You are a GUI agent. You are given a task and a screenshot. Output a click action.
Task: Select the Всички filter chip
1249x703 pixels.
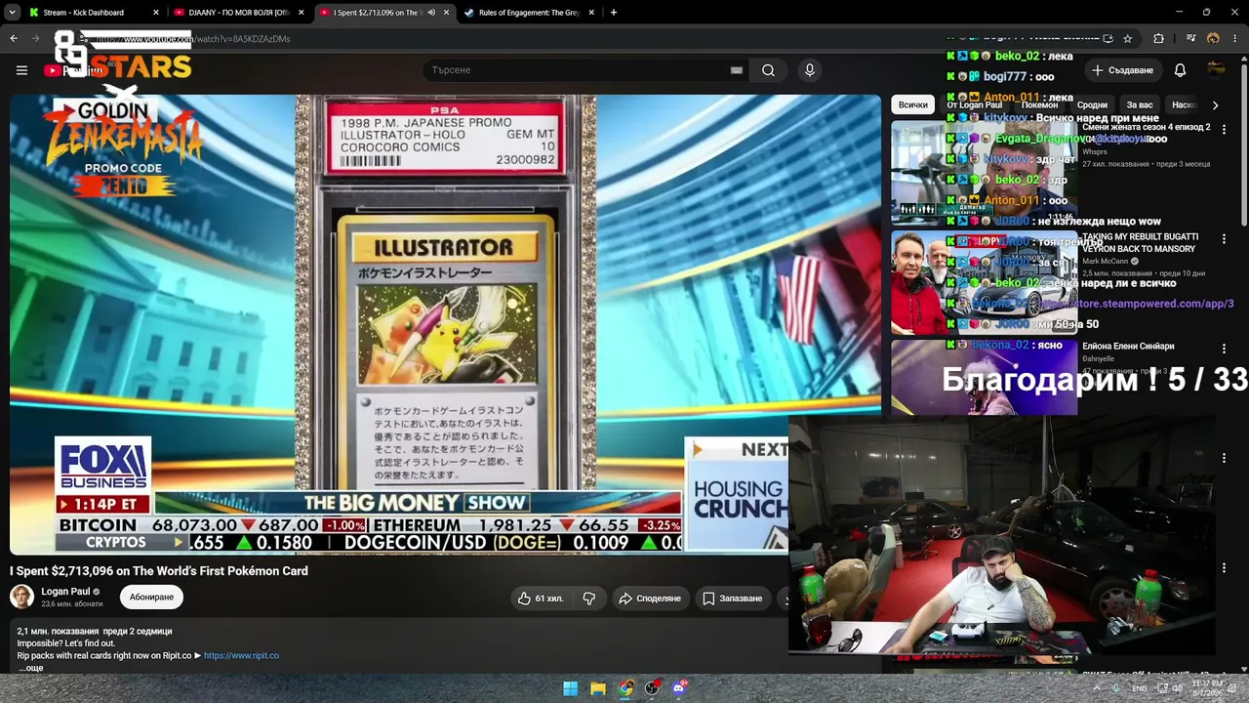pos(912,104)
